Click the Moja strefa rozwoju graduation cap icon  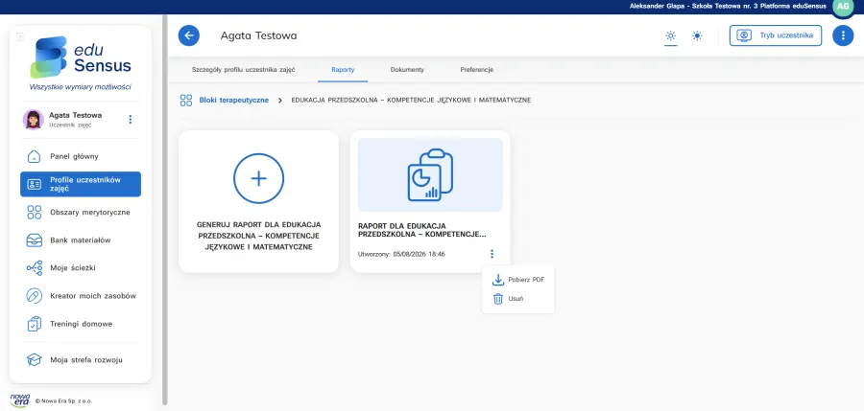coord(35,360)
